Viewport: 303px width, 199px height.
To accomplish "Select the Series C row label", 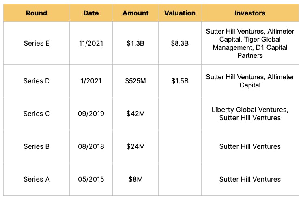I will 37,114.
